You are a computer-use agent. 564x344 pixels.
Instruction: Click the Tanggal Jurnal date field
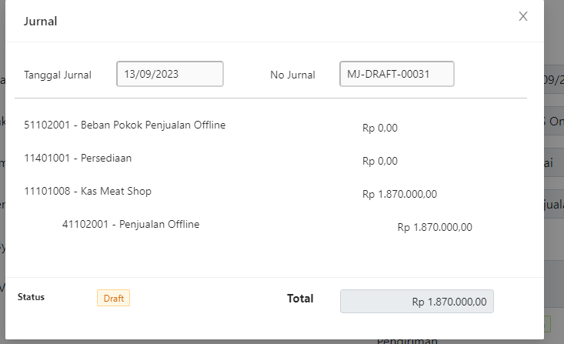point(170,75)
